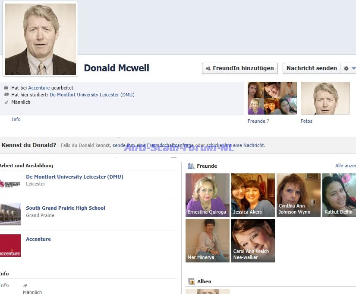Viewport: 356px width, 294px height.
Task: Click the FreundIn hinzufügen button
Action: click(239, 68)
